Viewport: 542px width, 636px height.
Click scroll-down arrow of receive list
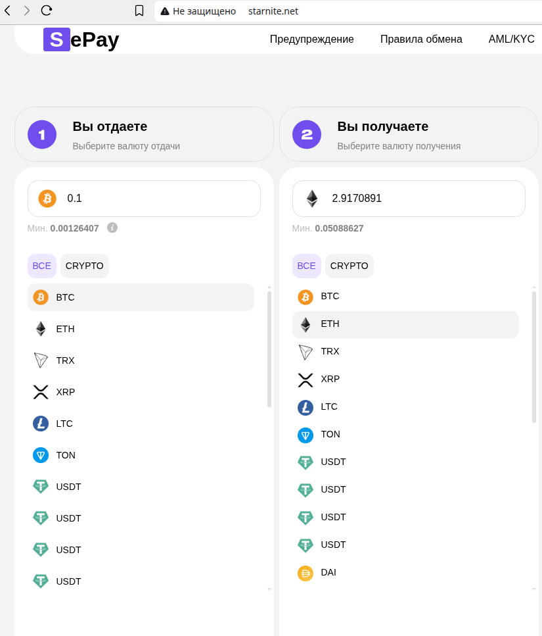pyautogui.click(x=534, y=589)
